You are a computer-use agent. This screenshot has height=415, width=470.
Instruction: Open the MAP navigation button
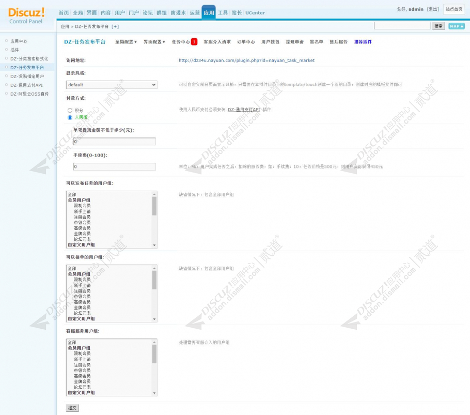pos(457,26)
